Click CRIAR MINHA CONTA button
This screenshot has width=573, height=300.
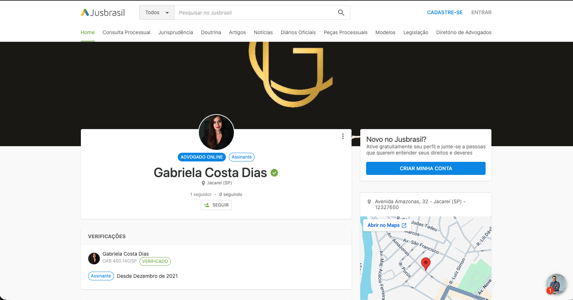point(426,168)
